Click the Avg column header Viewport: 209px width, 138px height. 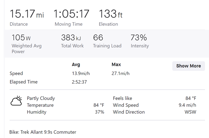click(76, 64)
